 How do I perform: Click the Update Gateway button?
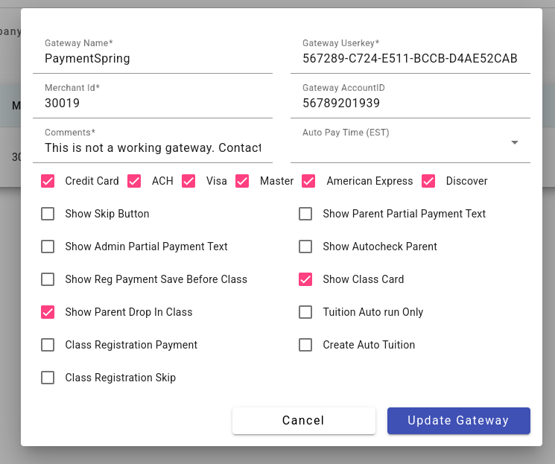(x=458, y=421)
